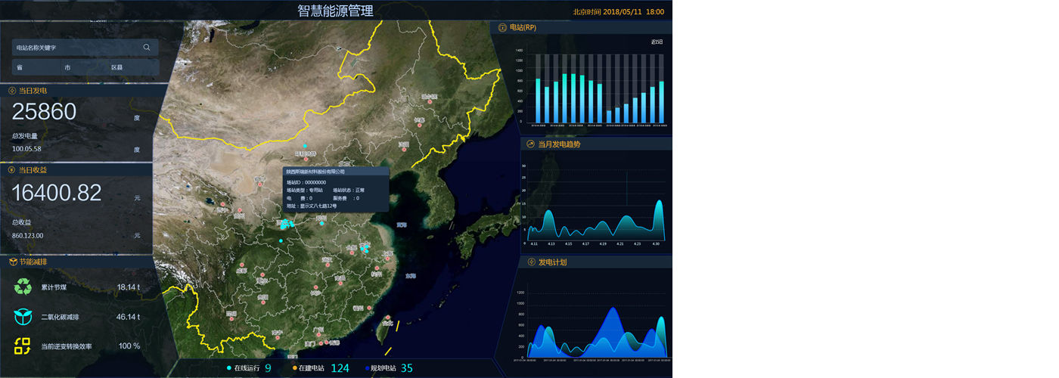Click the yellow 当前逆变转换效率 icon
Viewport: 1059px width, 378px height.
23,346
